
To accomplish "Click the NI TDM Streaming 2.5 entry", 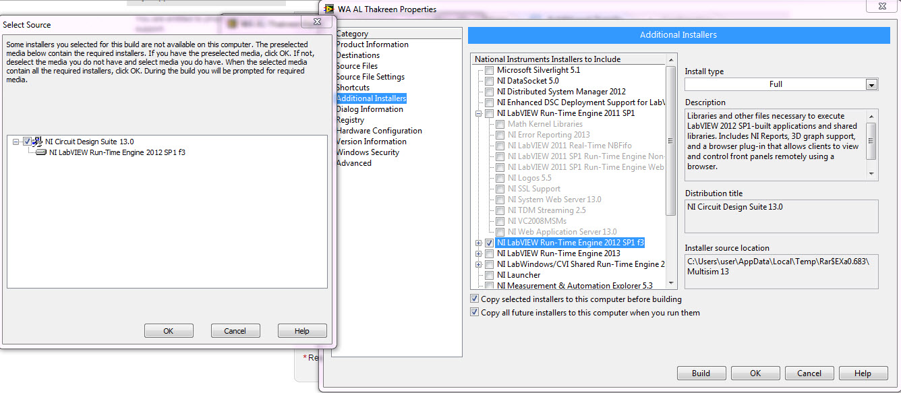I will [547, 210].
